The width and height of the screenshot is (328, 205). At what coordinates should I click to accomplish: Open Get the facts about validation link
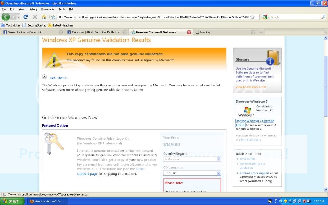[x=252, y=166]
